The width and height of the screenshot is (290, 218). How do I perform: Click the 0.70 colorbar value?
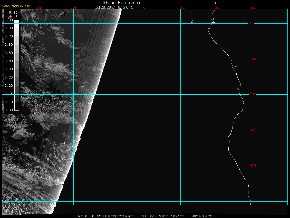9,36
